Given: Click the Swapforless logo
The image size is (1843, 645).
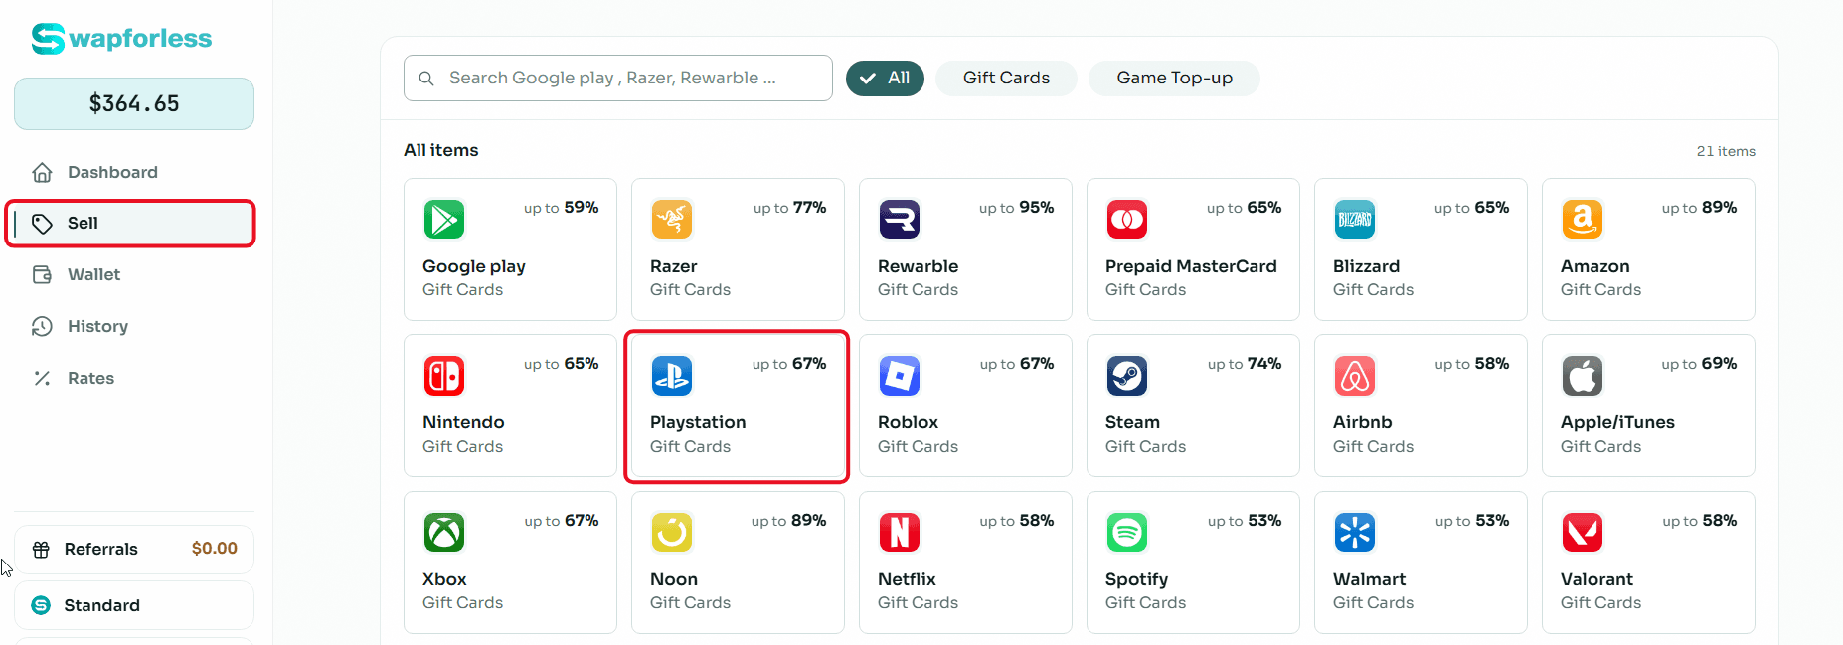Looking at the screenshot, I should coord(121,39).
